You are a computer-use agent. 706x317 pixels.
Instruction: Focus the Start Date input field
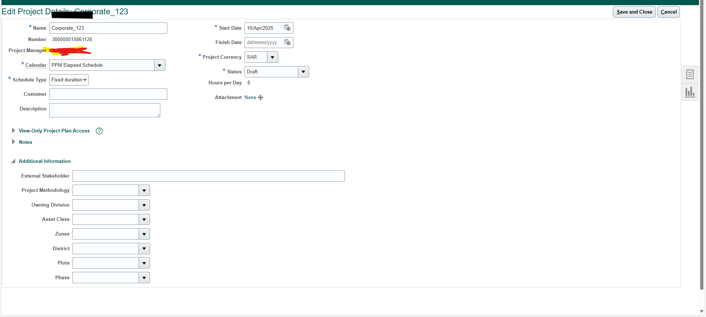[264, 28]
